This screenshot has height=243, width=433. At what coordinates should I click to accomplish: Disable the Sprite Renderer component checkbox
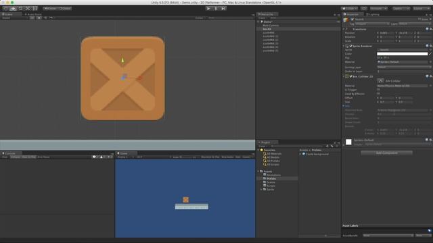[351, 46]
